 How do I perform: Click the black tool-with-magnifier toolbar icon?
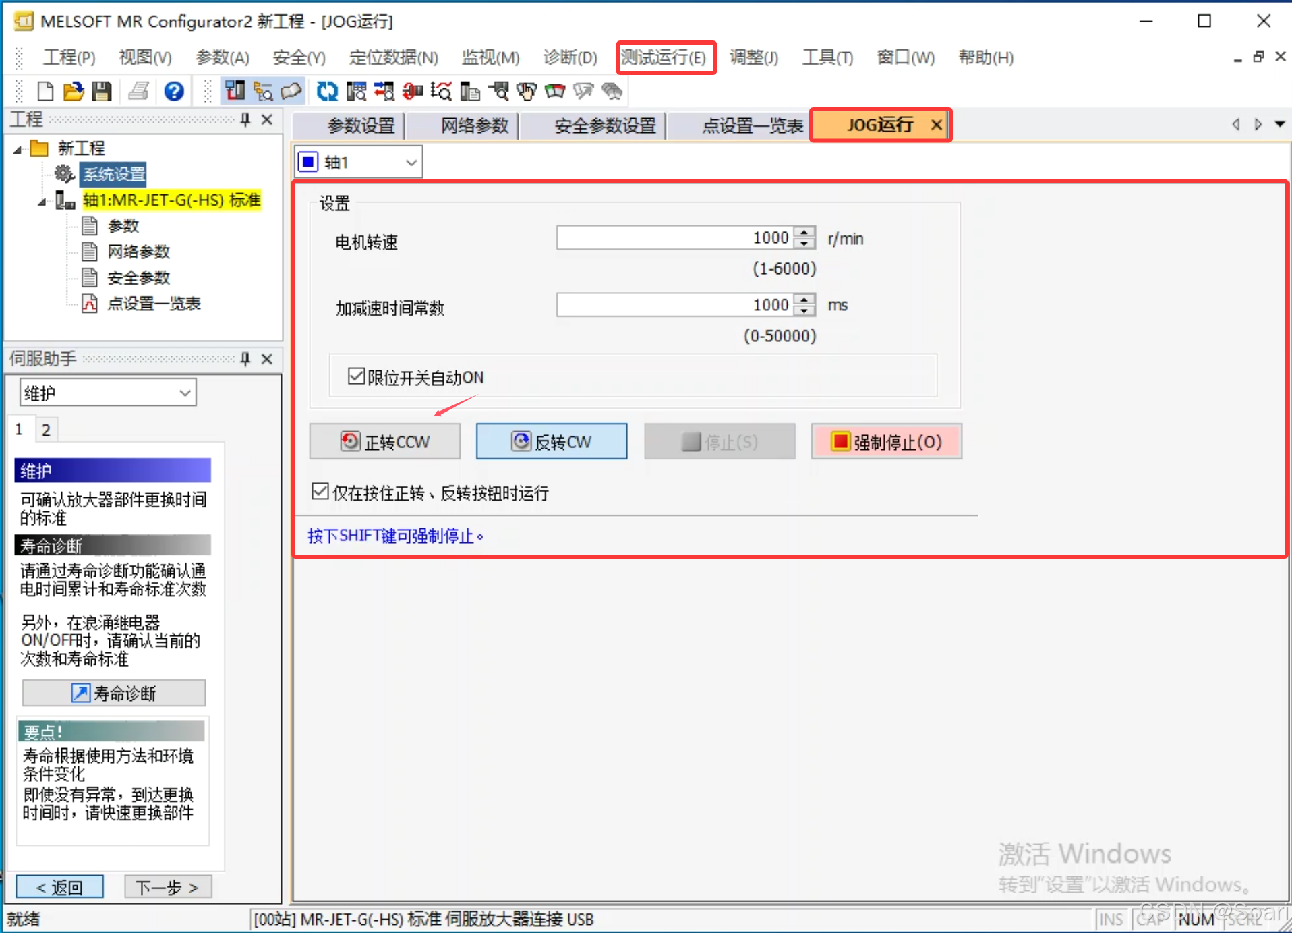pos(499,90)
